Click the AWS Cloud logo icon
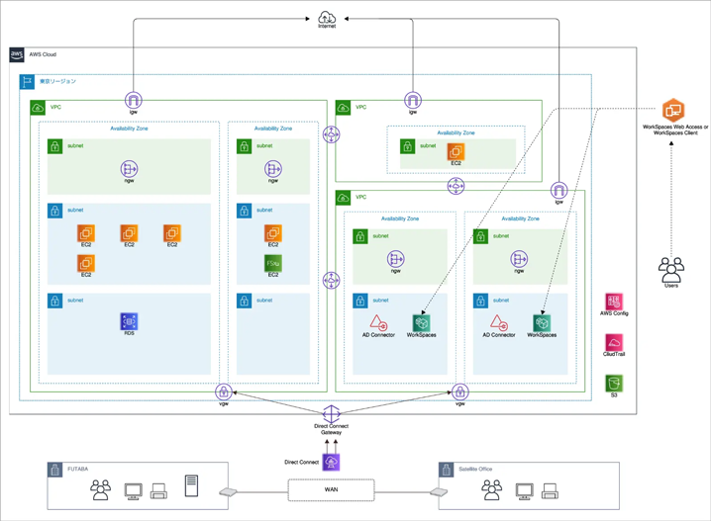711x521 pixels. point(17,55)
